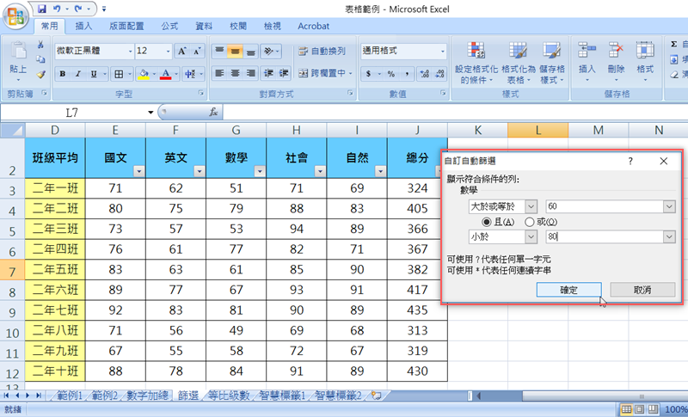The height and width of the screenshot is (417, 688).
Task: Click the Format Painter brush icon
Action: [x=40, y=75]
